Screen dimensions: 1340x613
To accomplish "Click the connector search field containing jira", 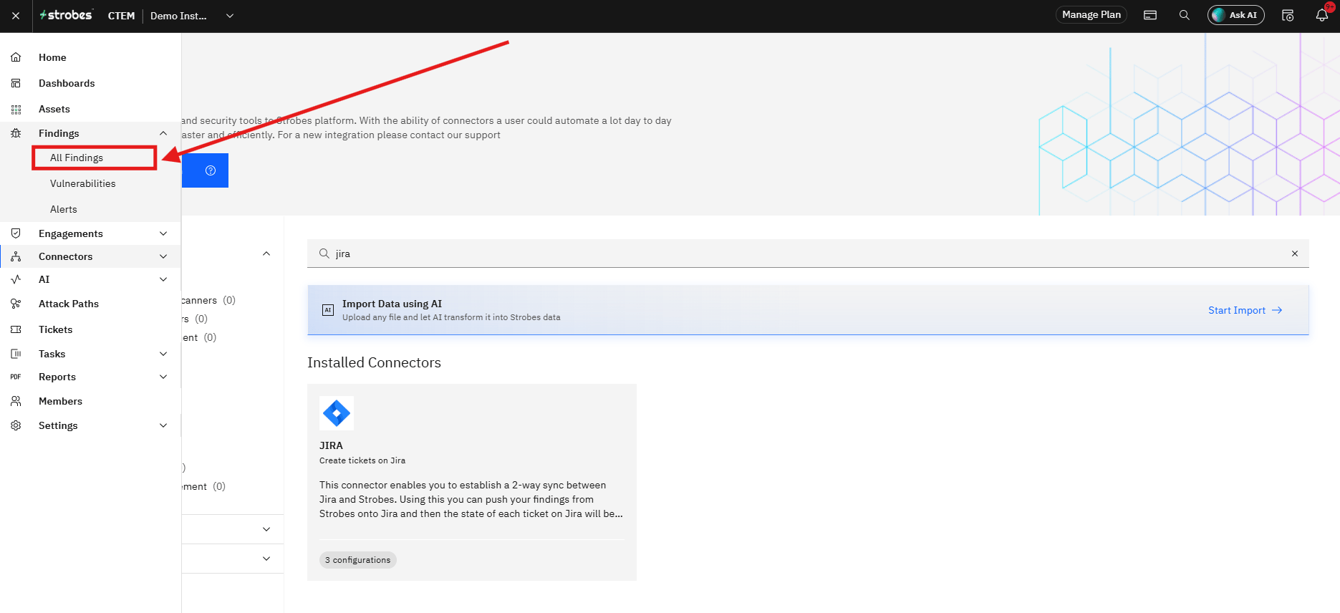I will 808,254.
